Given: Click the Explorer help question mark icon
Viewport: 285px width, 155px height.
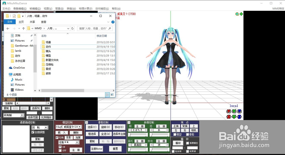Looking at the screenshot, I should point(113,22).
